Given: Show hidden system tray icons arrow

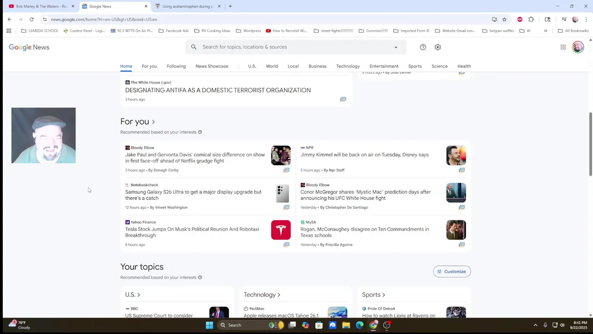Looking at the screenshot, I should coord(535,325).
